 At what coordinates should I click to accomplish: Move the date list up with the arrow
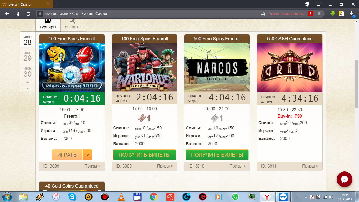click(x=28, y=82)
